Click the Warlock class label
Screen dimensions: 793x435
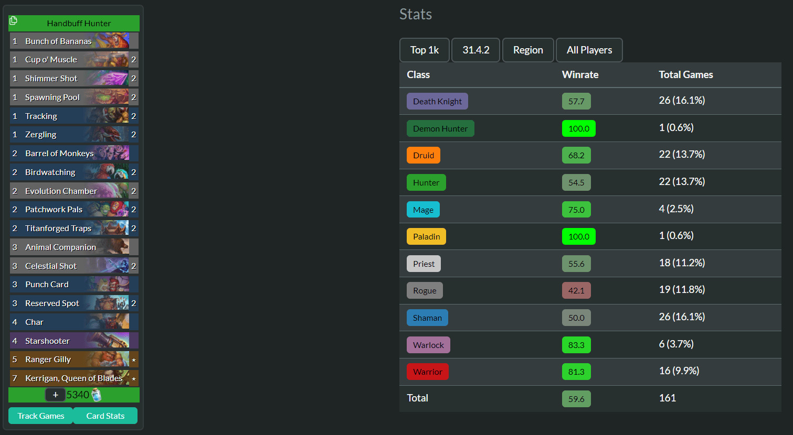[428, 345]
